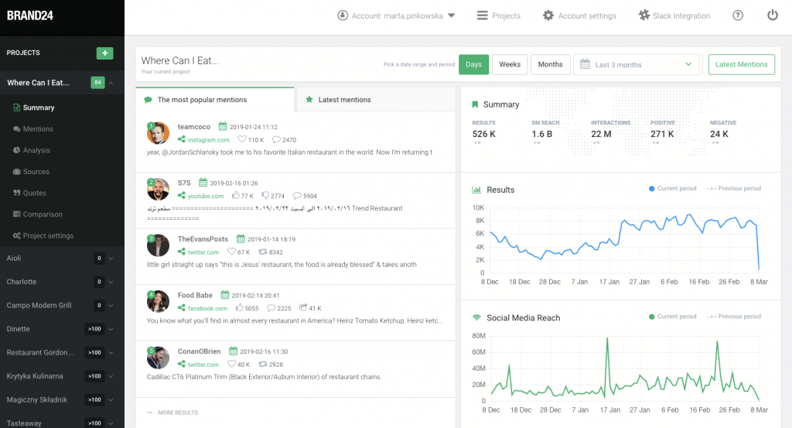
Task: Toggle Previous period legend in Results chart
Action: [735, 189]
